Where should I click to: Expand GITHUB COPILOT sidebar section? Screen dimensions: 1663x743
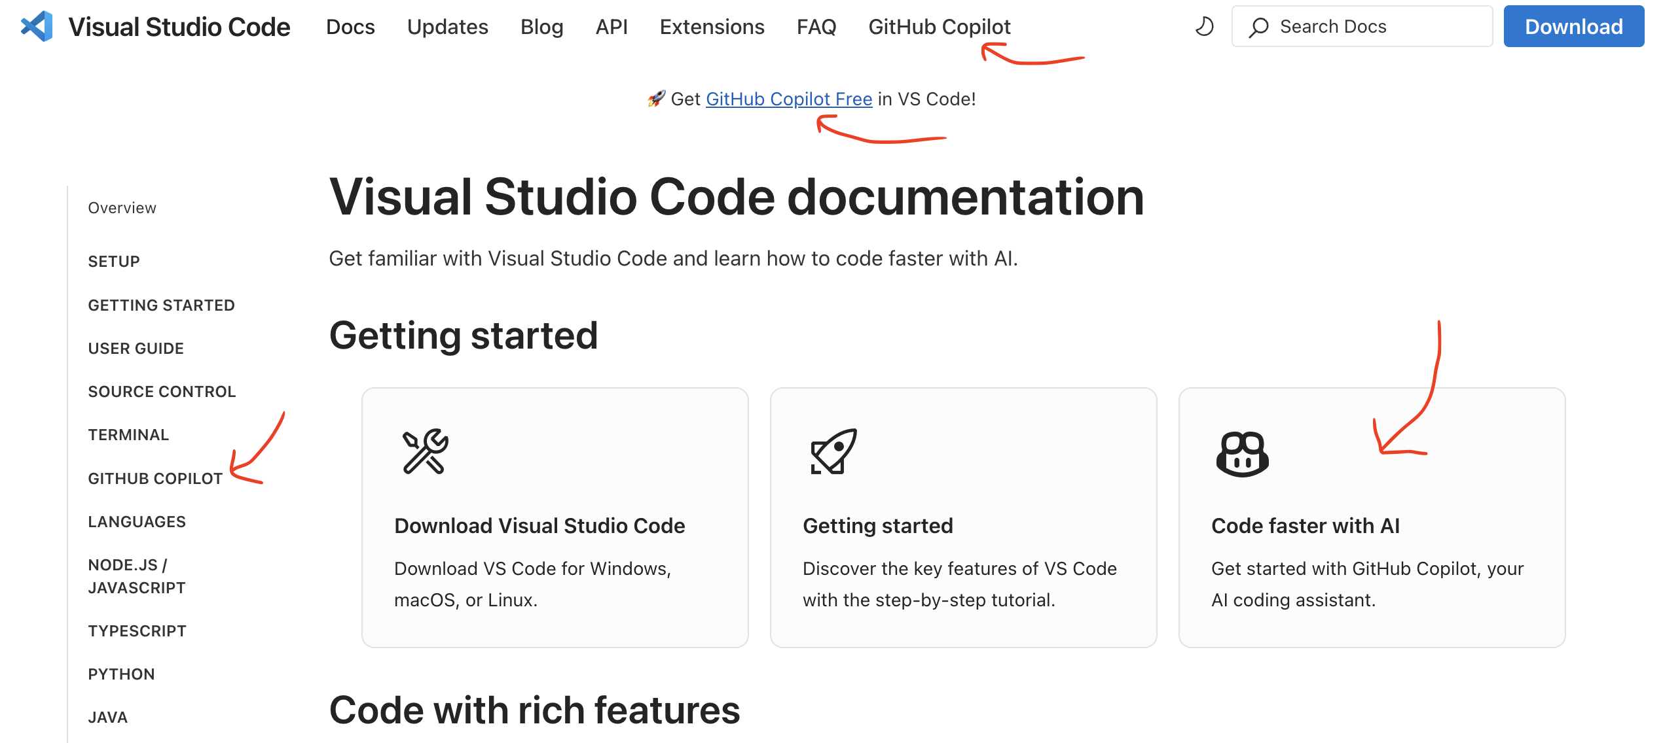[155, 479]
